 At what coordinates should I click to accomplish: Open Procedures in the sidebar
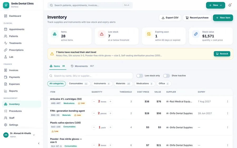(x=22, y=111)
